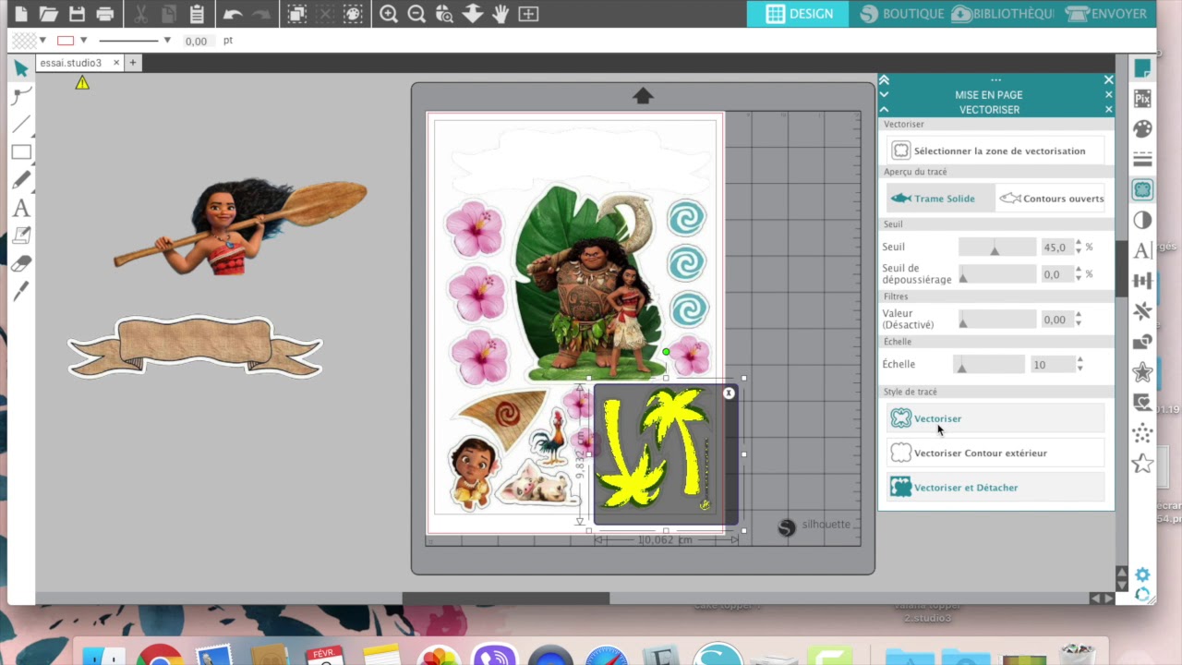Click the Select All icon

point(296,14)
